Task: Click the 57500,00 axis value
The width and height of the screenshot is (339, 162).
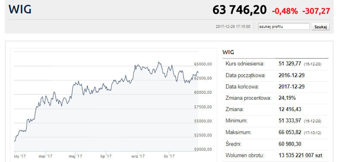Action: click(x=203, y=107)
